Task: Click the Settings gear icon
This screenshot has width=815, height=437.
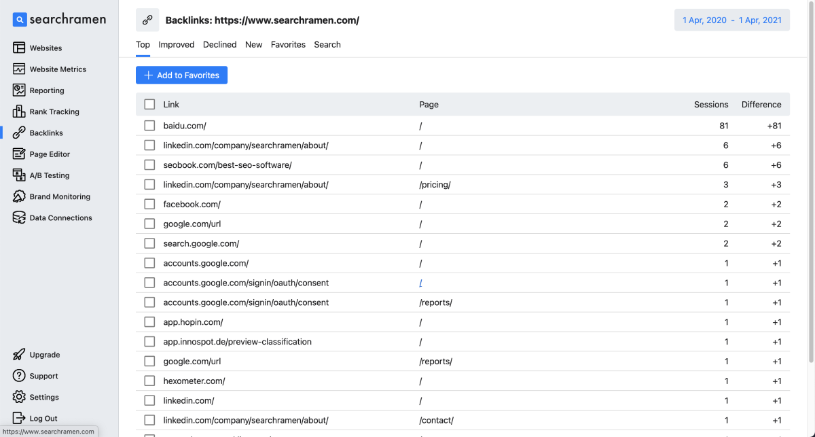Action: click(19, 397)
